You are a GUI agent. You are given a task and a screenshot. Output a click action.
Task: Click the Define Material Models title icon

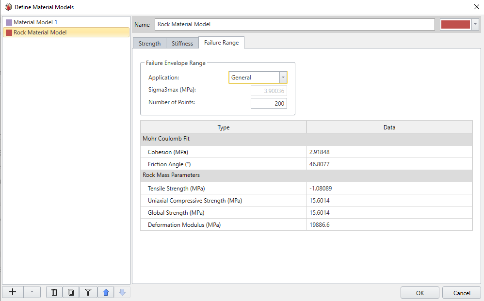[8, 7]
